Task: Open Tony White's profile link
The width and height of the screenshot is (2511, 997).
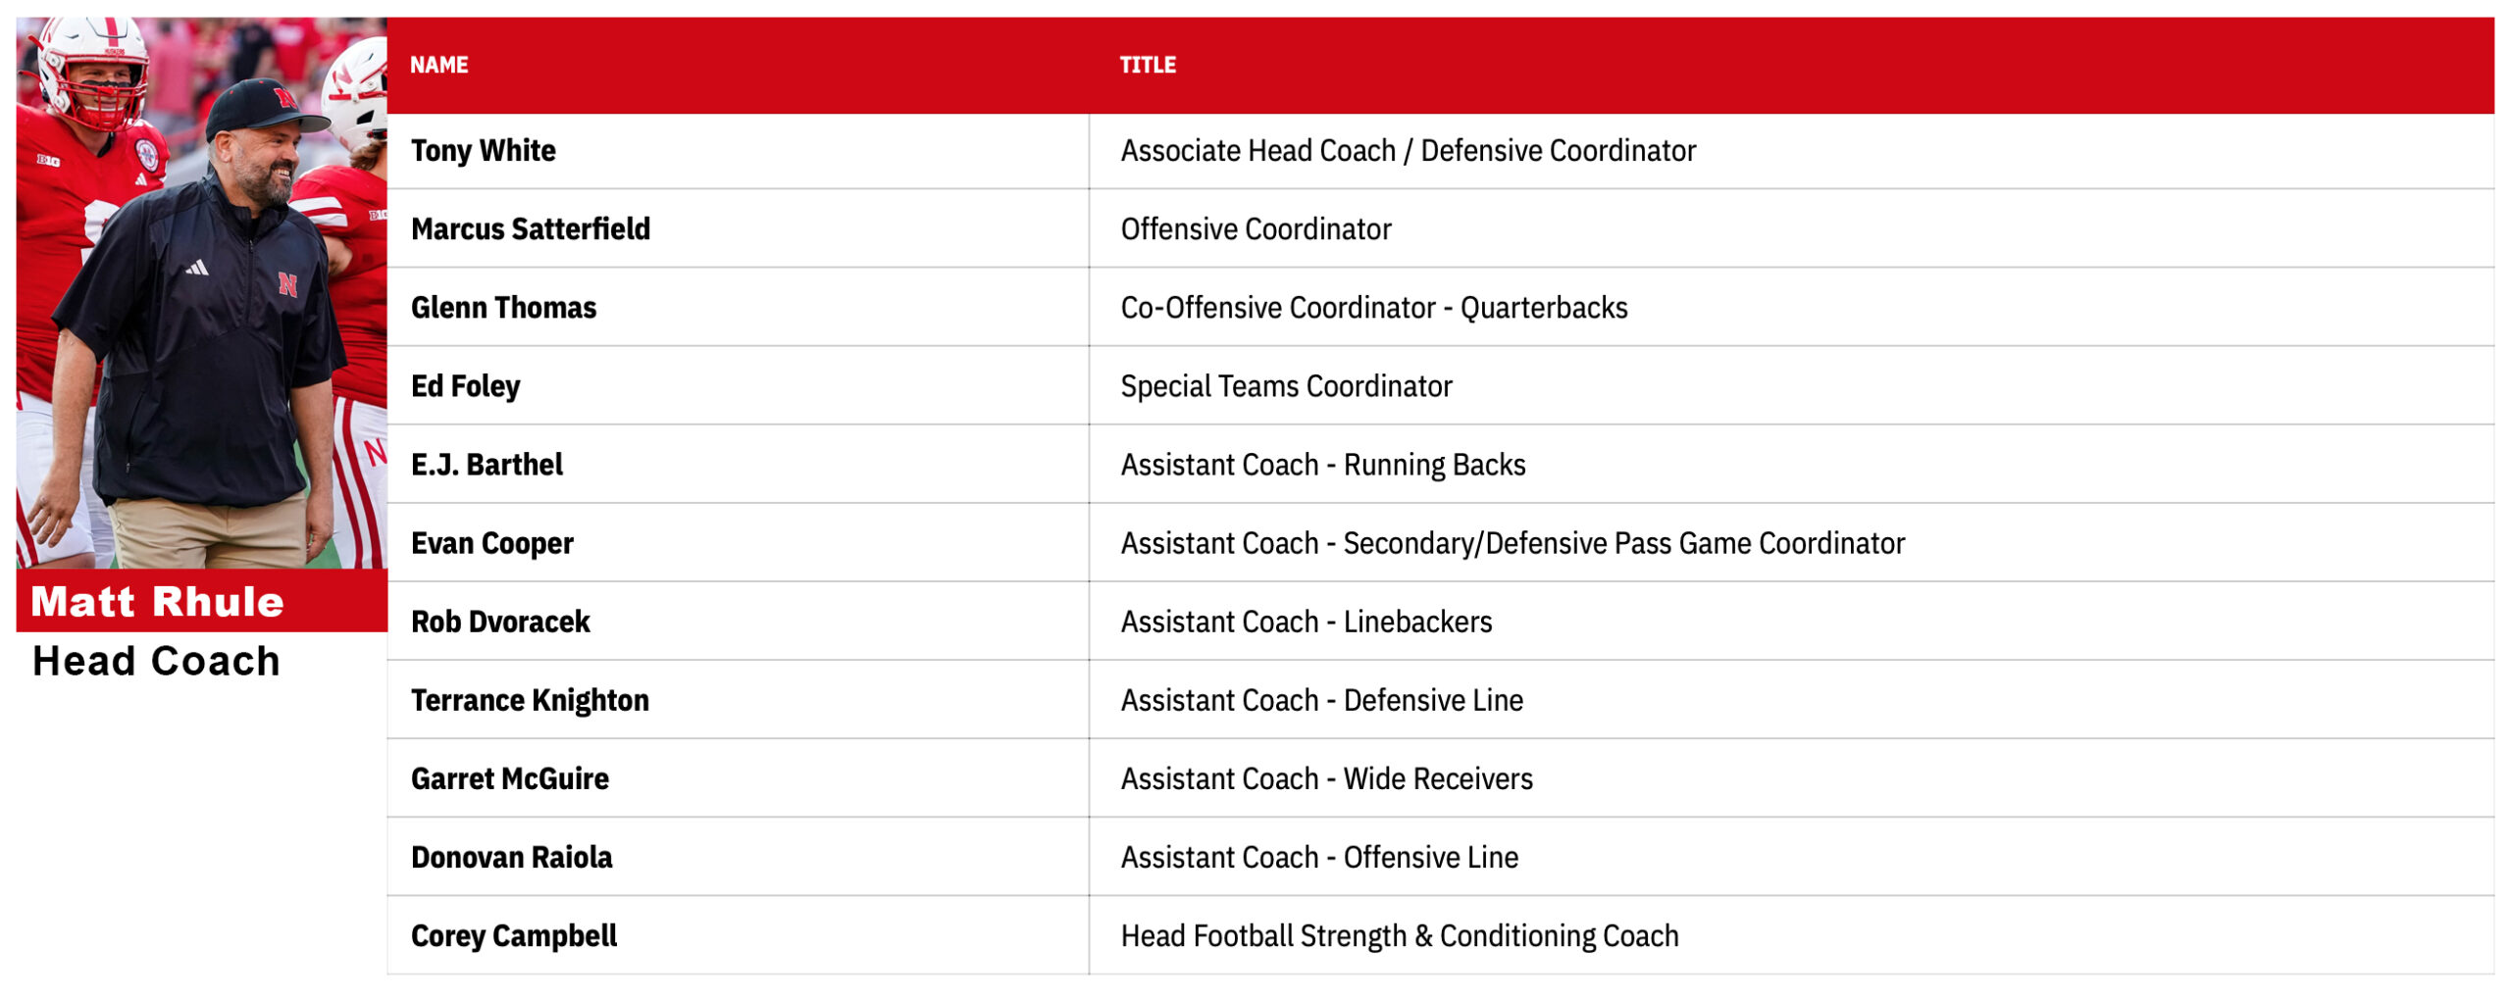Action: 483,150
